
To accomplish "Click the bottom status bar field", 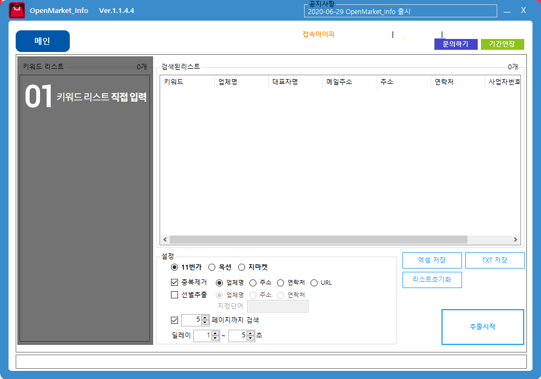I will (x=271, y=361).
